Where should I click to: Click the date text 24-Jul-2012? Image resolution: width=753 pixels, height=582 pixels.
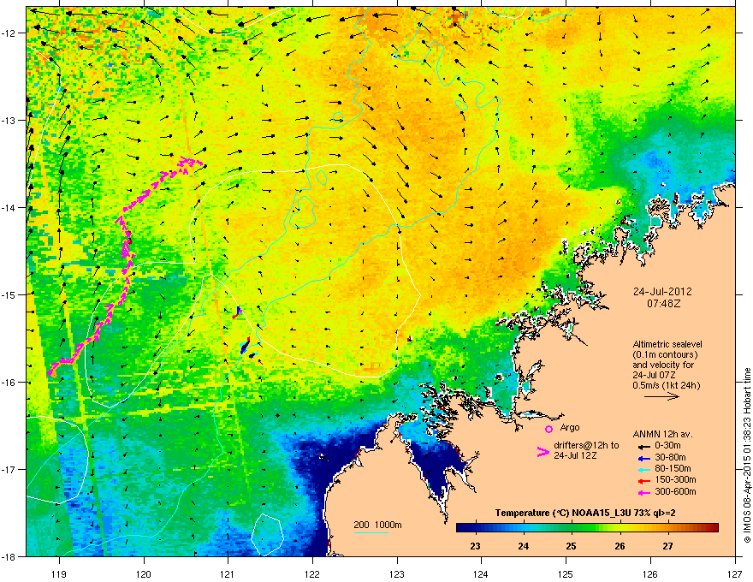(662, 292)
